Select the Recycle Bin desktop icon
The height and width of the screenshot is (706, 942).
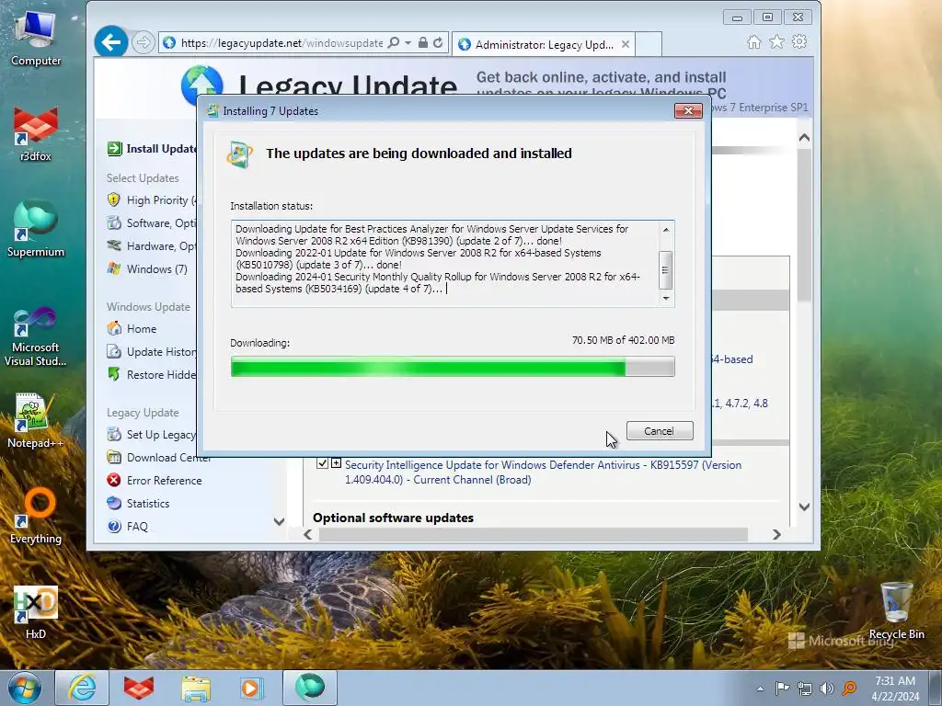click(x=896, y=611)
